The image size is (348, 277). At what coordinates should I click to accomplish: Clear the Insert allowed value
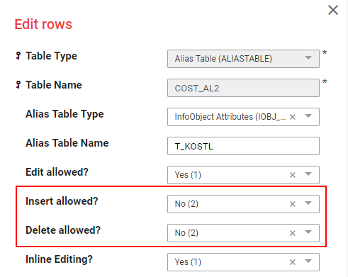pos(293,204)
